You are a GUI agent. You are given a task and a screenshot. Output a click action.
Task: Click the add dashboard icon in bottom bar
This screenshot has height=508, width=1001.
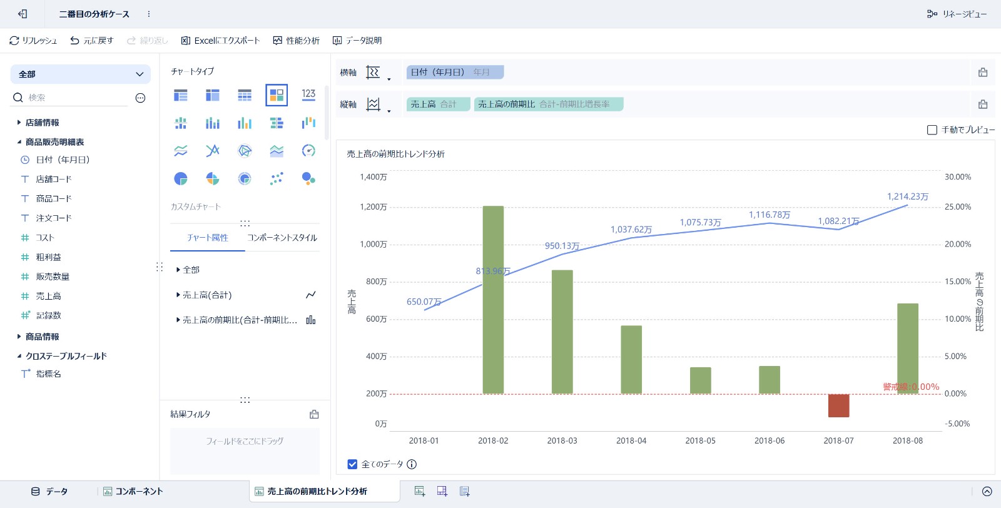(442, 491)
